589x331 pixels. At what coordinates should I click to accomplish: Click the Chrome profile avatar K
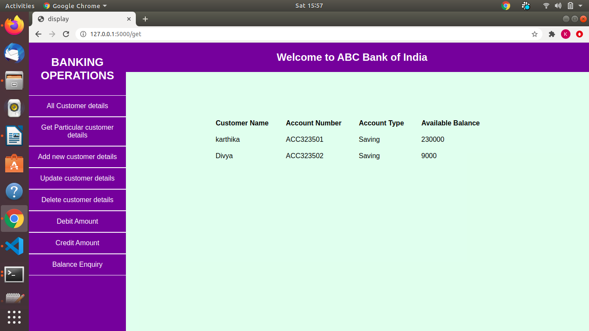click(566, 34)
